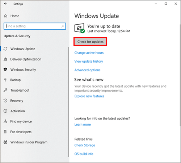Open the Activation page

coord(18,111)
